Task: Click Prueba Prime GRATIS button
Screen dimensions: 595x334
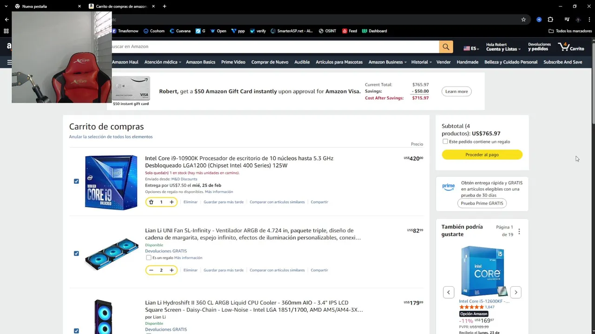Action: point(482,203)
